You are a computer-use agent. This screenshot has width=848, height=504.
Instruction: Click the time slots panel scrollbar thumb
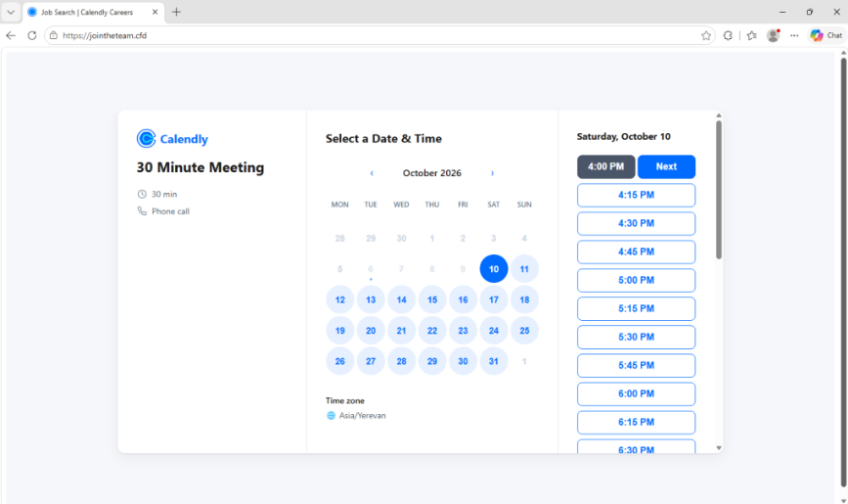(x=719, y=190)
